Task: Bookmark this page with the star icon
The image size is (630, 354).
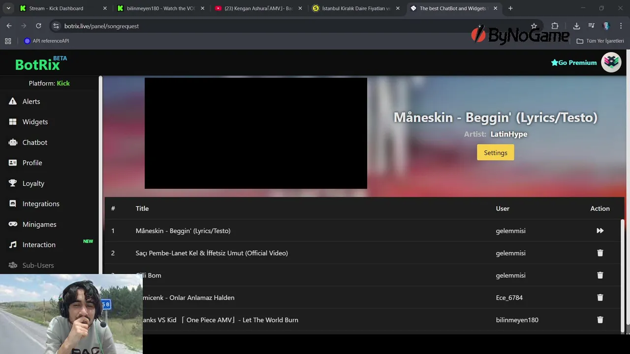Action: 534,26
